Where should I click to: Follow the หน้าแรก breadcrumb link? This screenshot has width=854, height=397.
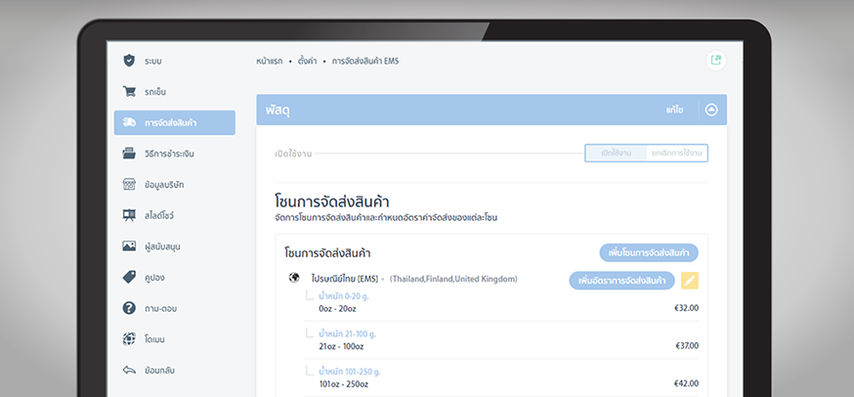(x=269, y=61)
